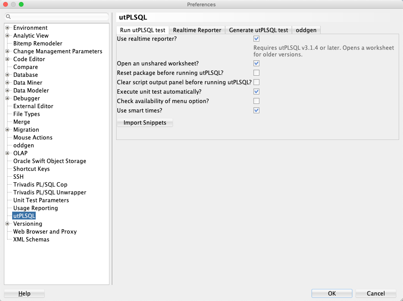Screen dimensions: 403x301
Task: Click the Import Snippets button
Action: [145, 123]
